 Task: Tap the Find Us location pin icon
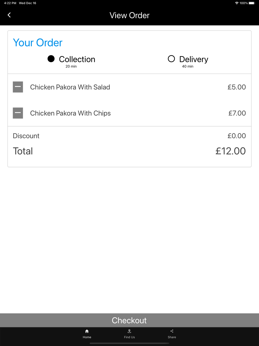(x=129, y=331)
